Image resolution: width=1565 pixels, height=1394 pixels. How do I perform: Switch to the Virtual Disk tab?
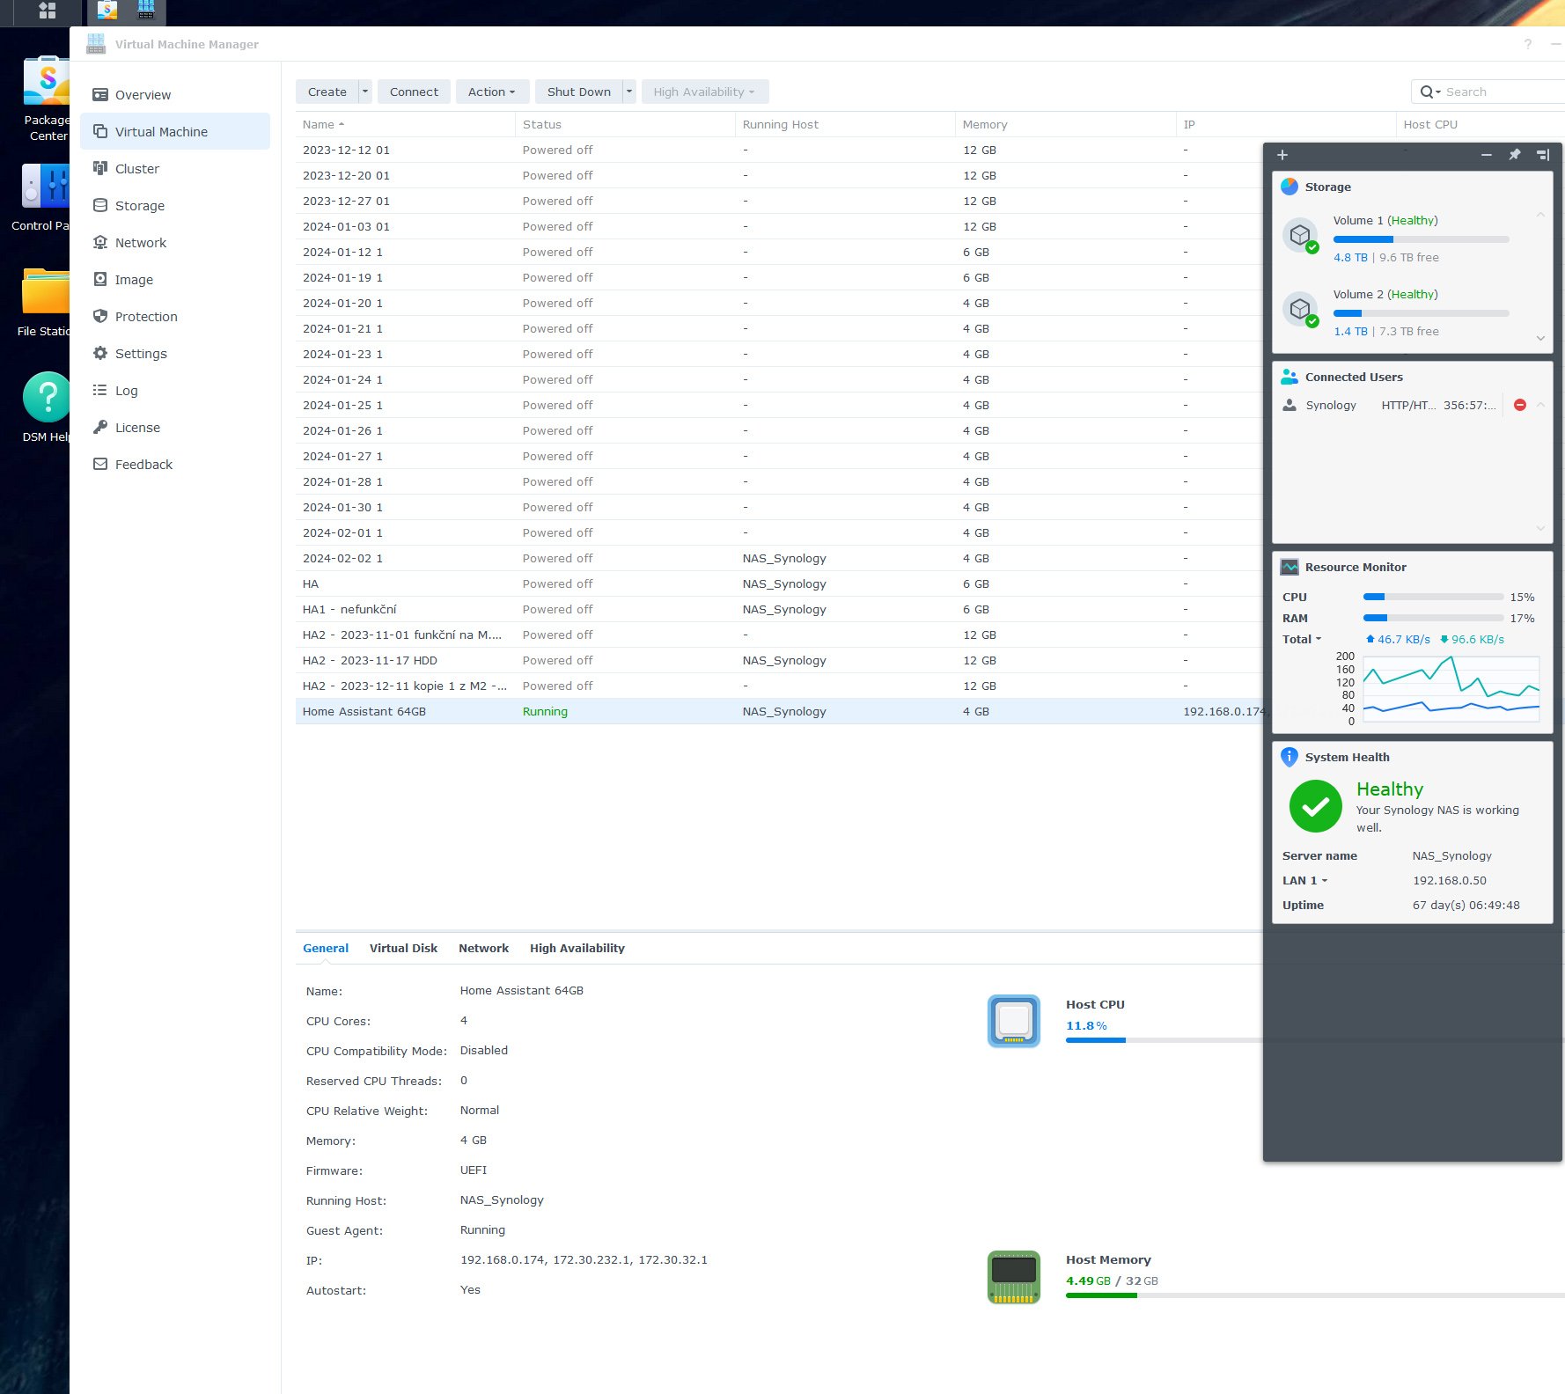tap(403, 949)
